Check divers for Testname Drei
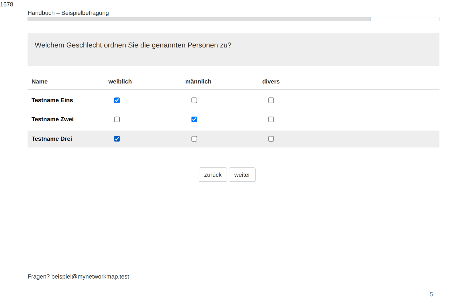This screenshot has width=467, height=305. 271,139
